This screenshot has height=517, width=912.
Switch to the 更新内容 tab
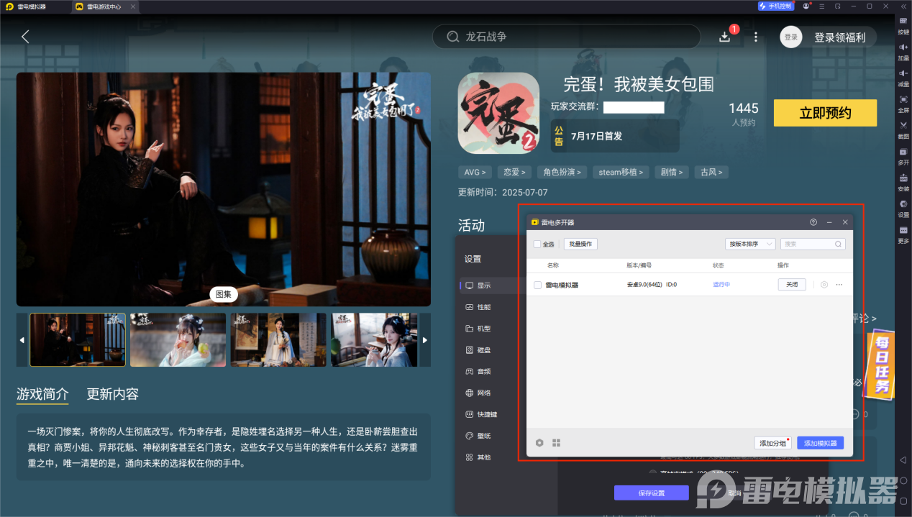point(112,394)
